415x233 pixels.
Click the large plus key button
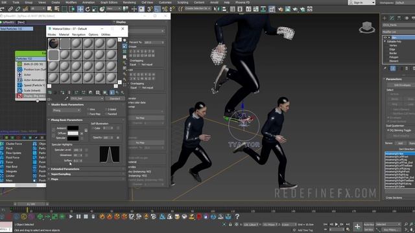pos(357,227)
